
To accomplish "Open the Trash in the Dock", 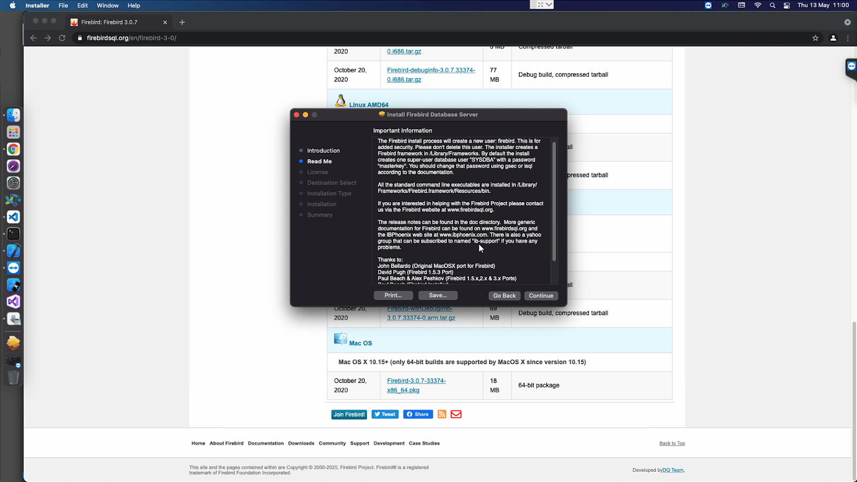I will coord(13,377).
